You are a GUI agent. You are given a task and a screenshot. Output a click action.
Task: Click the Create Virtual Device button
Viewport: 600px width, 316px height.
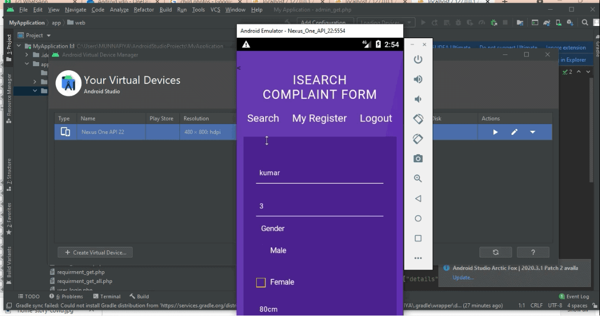pyautogui.click(x=95, y=252)
